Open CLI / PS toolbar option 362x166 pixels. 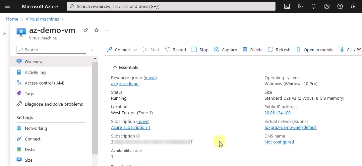click(x=350, y=50)
